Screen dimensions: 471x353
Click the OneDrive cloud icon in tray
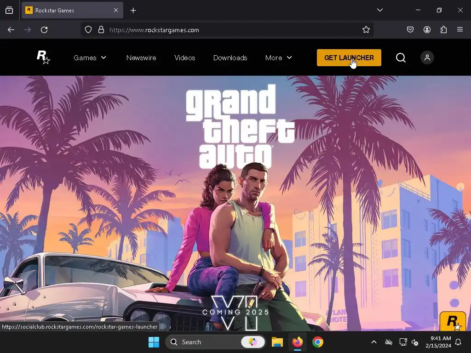[389, 342]
